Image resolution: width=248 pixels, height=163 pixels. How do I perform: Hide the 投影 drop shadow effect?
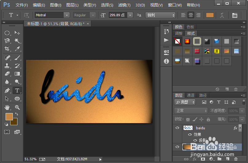[x=195, y=140]
